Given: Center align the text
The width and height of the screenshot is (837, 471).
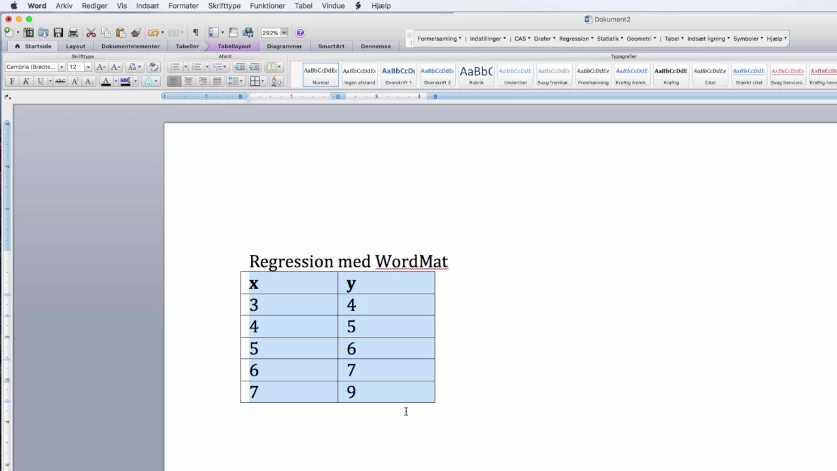Looking at the screenshot, I should point(188,82).
